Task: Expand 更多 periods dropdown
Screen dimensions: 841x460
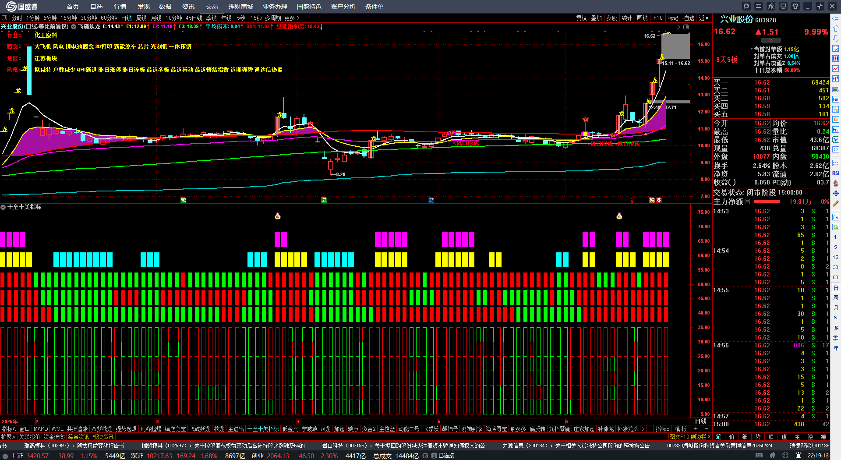Action: [292, 18]
